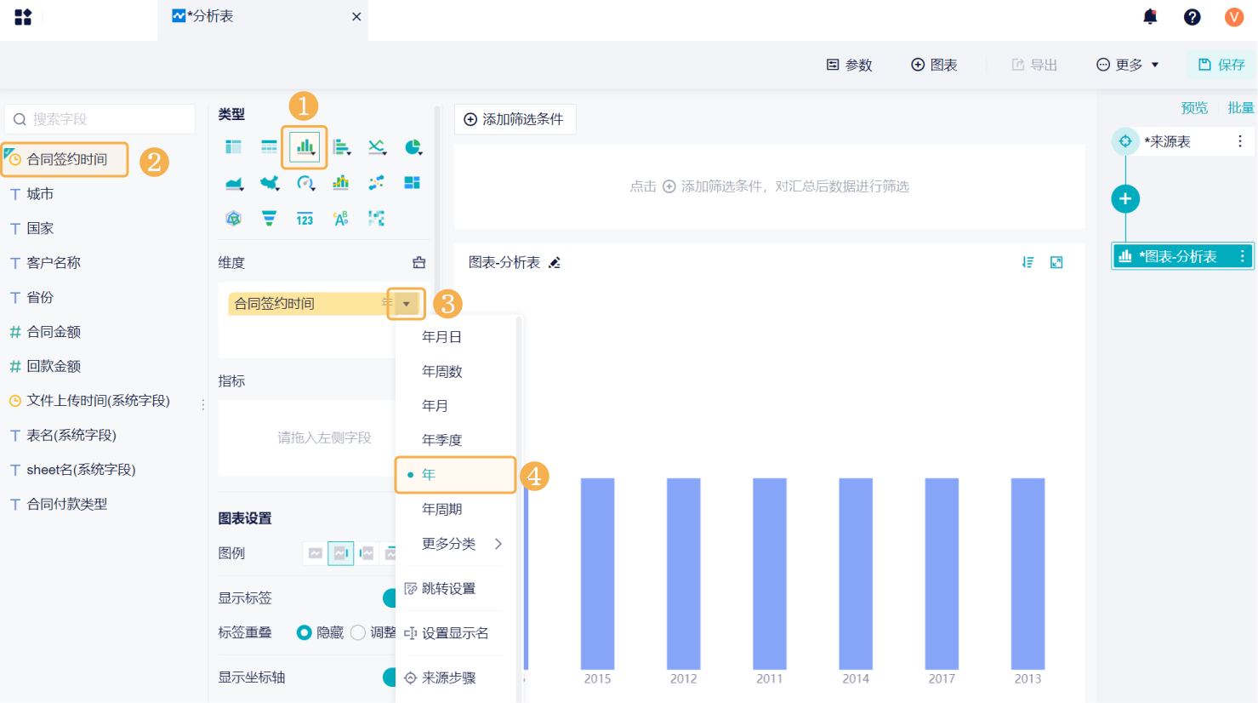Select the horizontal bar chart type
1258x703 pixels.
341,147
